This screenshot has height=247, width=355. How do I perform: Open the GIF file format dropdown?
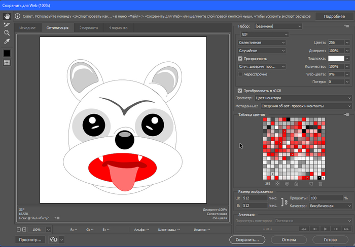point(264,34)
